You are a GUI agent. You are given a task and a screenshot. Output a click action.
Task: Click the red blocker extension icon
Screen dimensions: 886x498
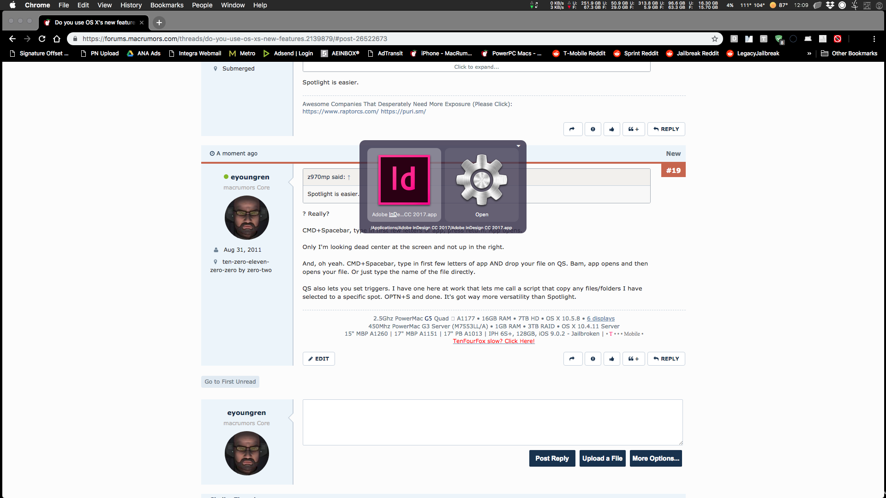tap(838, 39)
